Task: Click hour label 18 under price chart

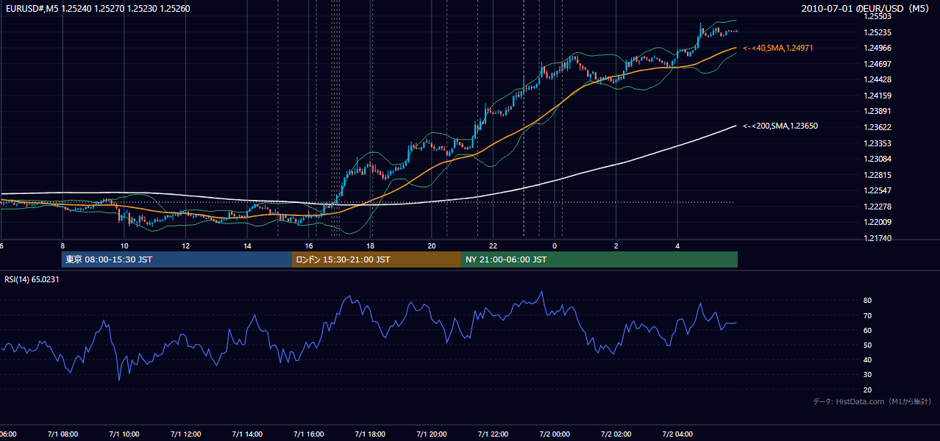Action: coord(371,245)
